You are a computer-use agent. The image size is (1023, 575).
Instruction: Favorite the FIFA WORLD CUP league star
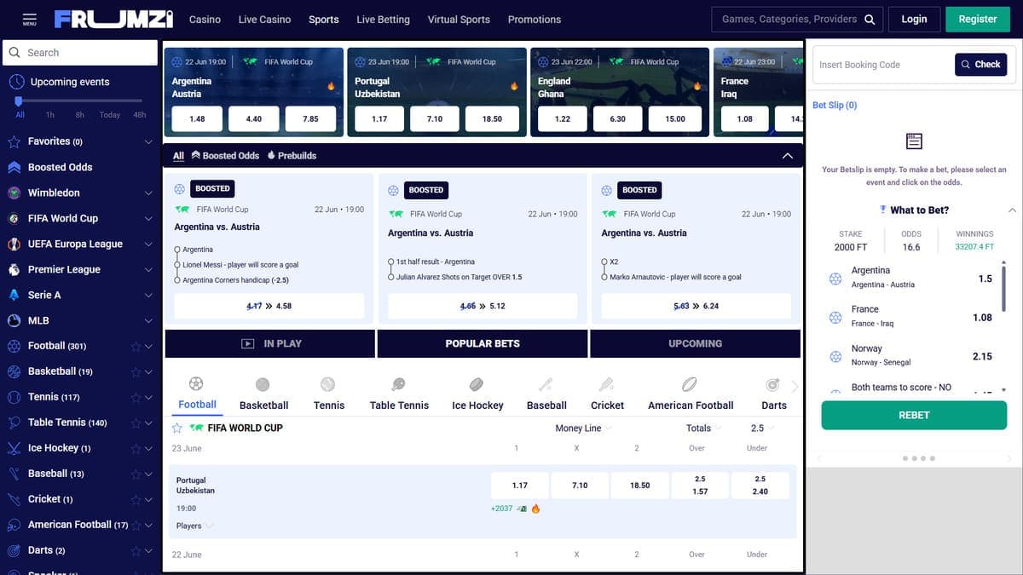click(x=177, y=428)
